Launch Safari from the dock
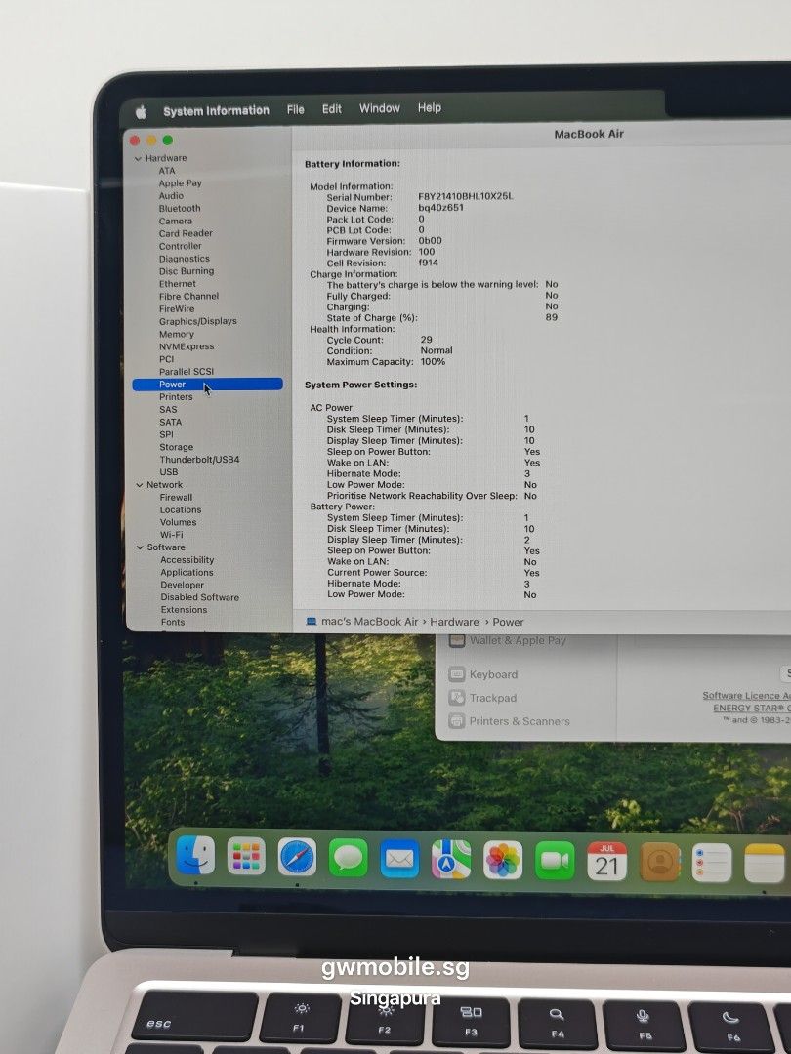This screenshot has height=1054, width=791. (x=297, y=857)
